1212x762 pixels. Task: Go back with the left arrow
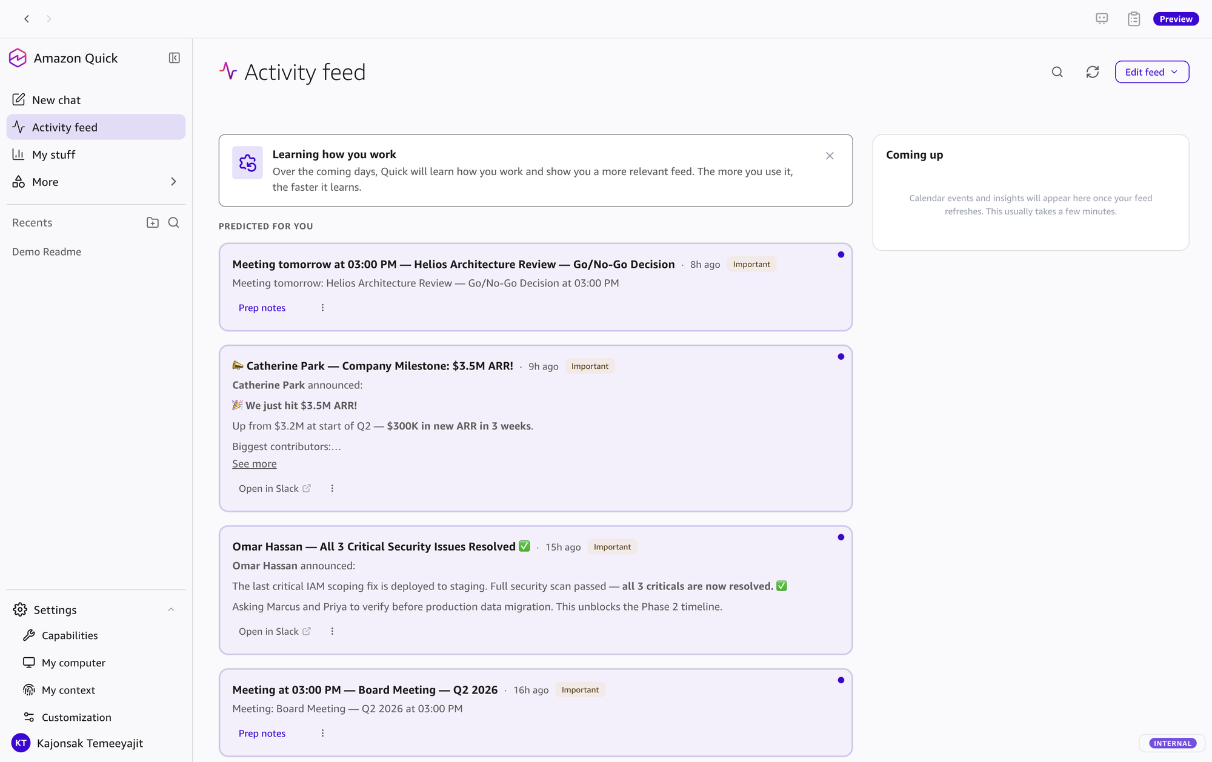tap(27, 19)
